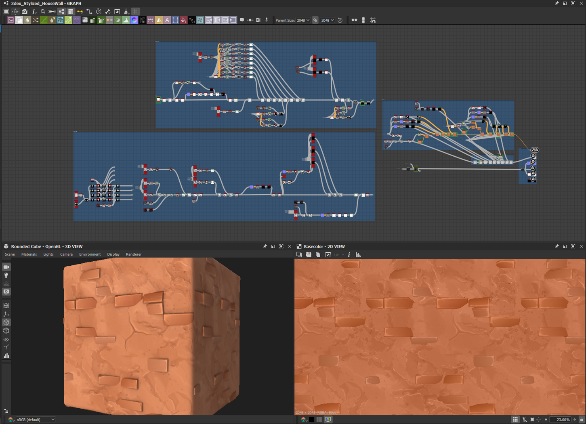Open the Parent Size width dropdown
The height and width of the screenshot is (424, 586).
click(x=303, y=20)
